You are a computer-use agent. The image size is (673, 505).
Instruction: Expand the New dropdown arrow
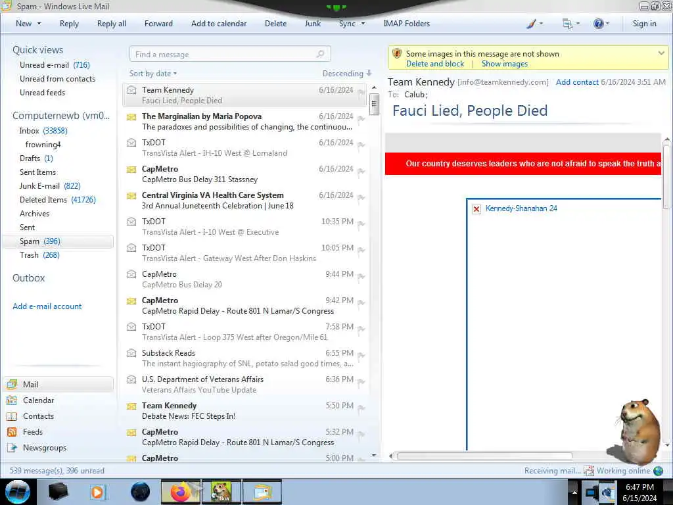(x=39, y=24)
